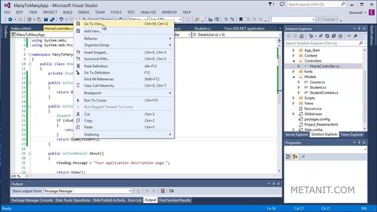Image resolution: width=377 pixels, height=212 pixels.
Task: Collapse the namespace block in the code editor
Action: (x=30, y=55)
